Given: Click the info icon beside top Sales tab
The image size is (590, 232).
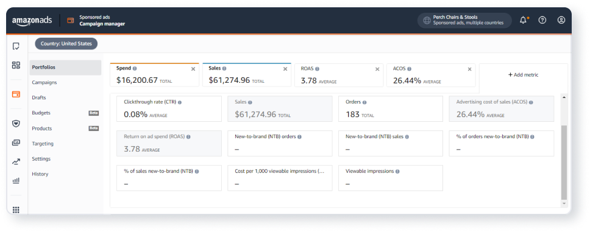Looking at the screenshot, I should [x=224, y=68].
